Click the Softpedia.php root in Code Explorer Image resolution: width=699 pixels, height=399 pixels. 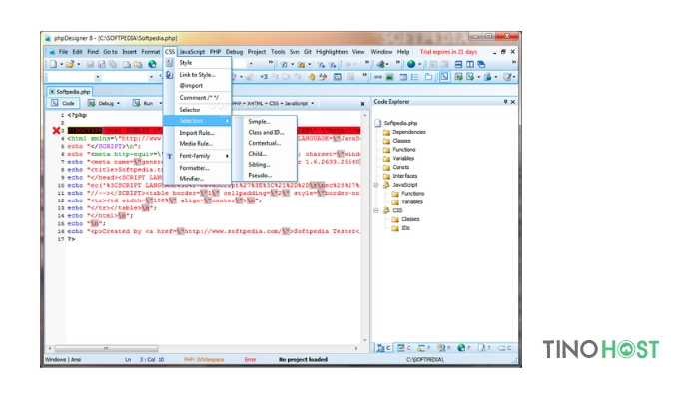click(x=395, y=123)
